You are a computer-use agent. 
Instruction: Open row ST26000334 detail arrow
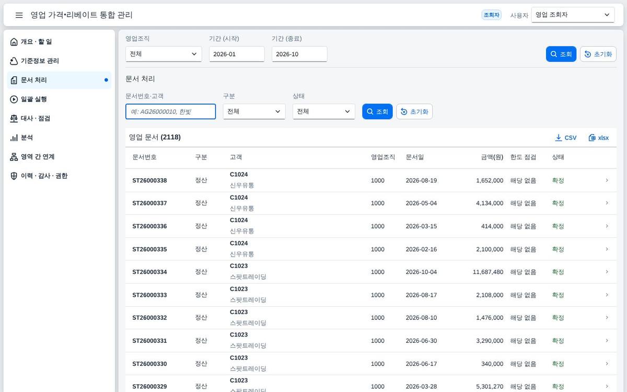pos(607,272)
